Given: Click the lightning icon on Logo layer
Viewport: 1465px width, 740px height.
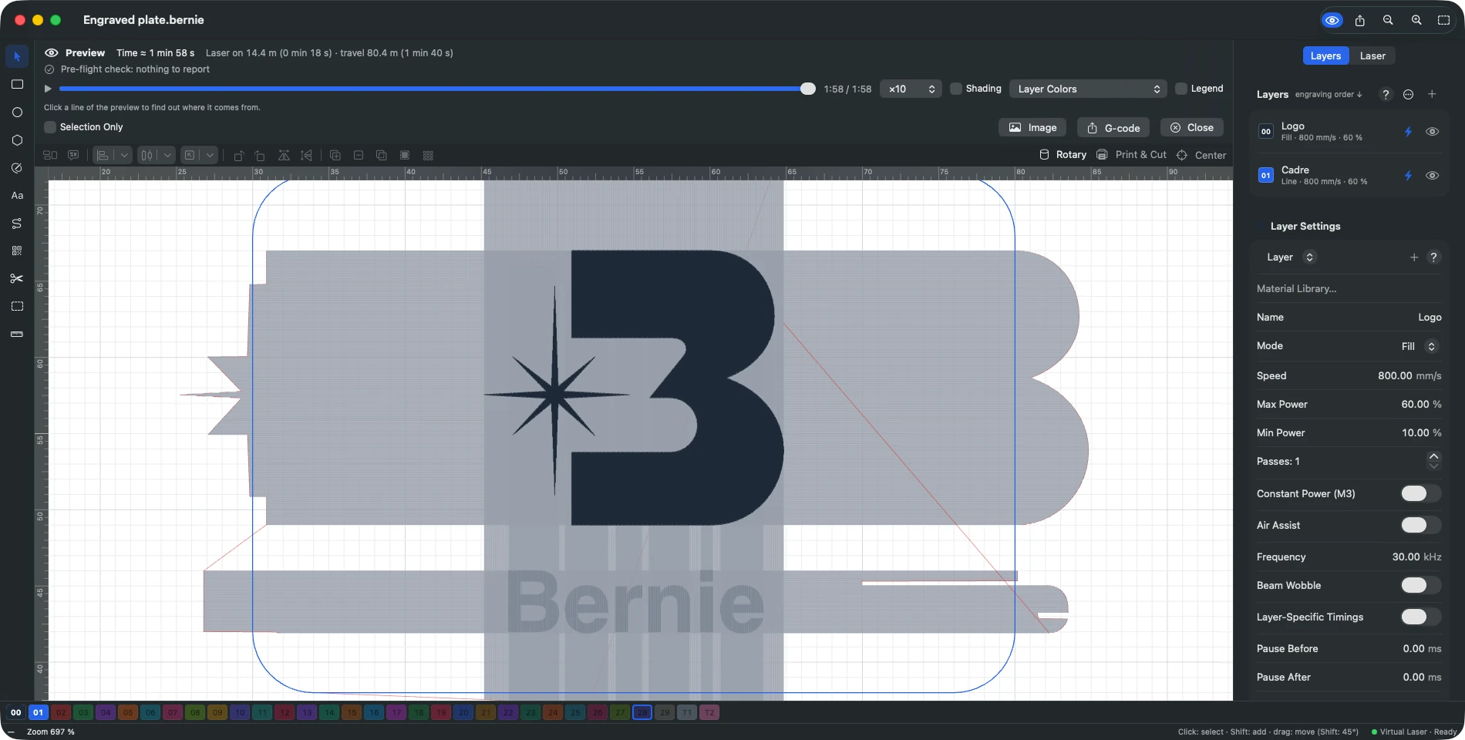Looking at the screenshot, I should (1408, 132).
